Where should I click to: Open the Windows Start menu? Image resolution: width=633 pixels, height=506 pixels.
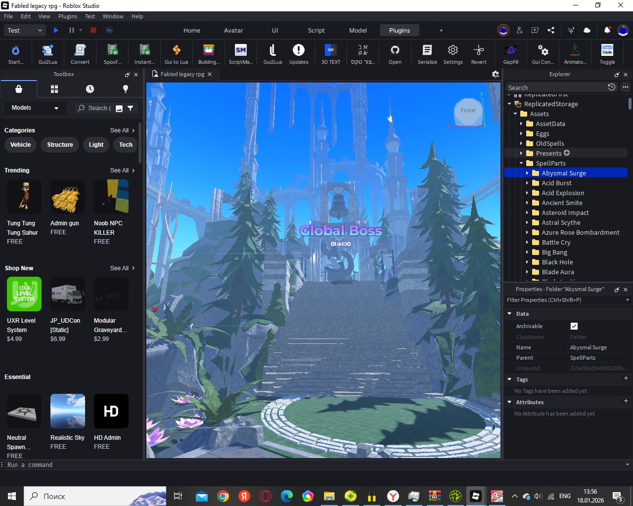click(12, 496)
